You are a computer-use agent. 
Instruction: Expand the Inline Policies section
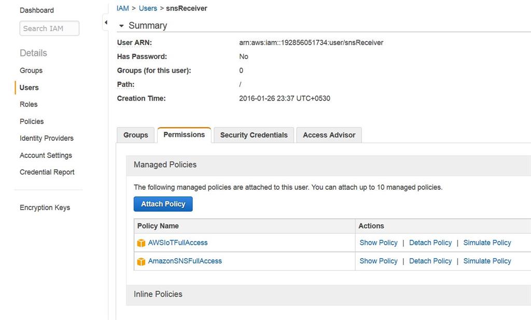click(x=158, y=294)
